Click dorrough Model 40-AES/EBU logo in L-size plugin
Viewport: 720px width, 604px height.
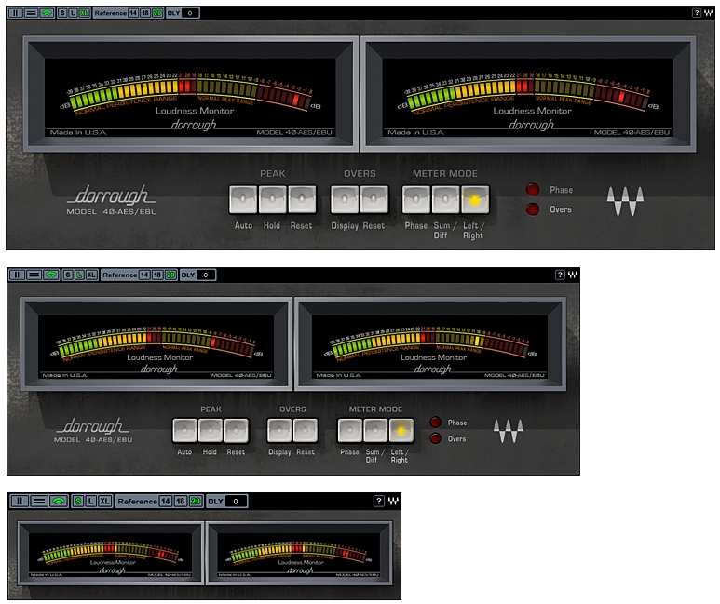(93, 430)
